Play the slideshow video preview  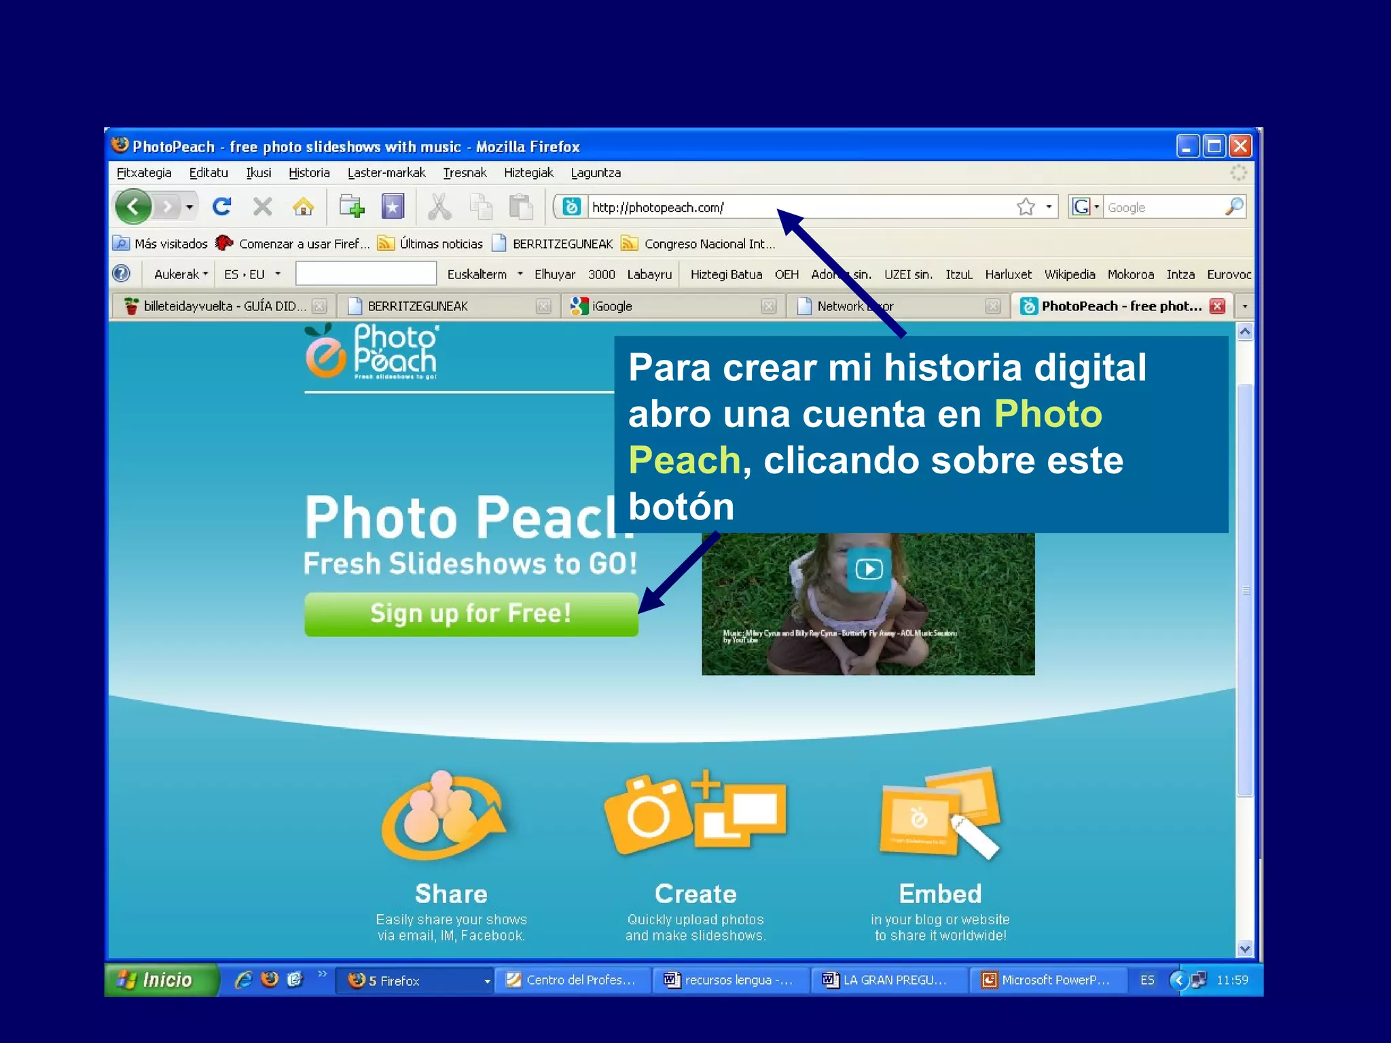tap(869, 568)
